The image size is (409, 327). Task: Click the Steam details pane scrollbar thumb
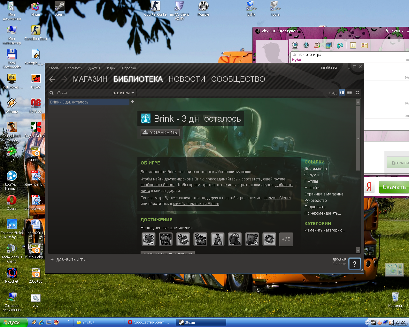coord(358,138)
